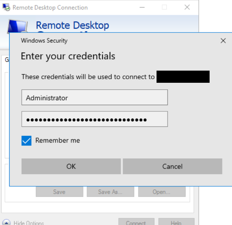Click the "Remember me" label text
Screen dimensions: 232x225
(x=58, y=140)
